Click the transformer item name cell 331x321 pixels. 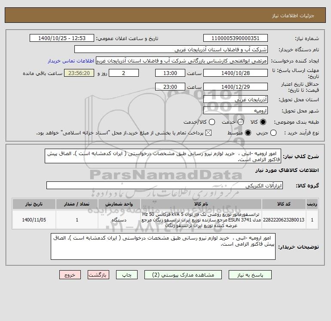(201, 220)
